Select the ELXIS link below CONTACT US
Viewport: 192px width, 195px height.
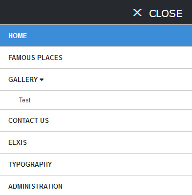pos(18,142)
